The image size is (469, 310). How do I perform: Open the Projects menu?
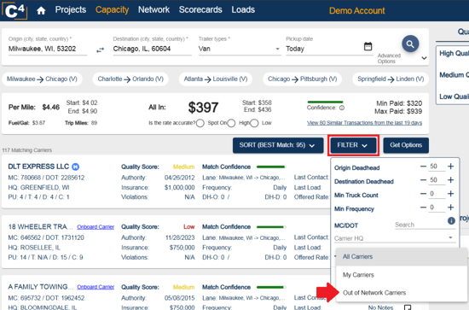point(71,9)
